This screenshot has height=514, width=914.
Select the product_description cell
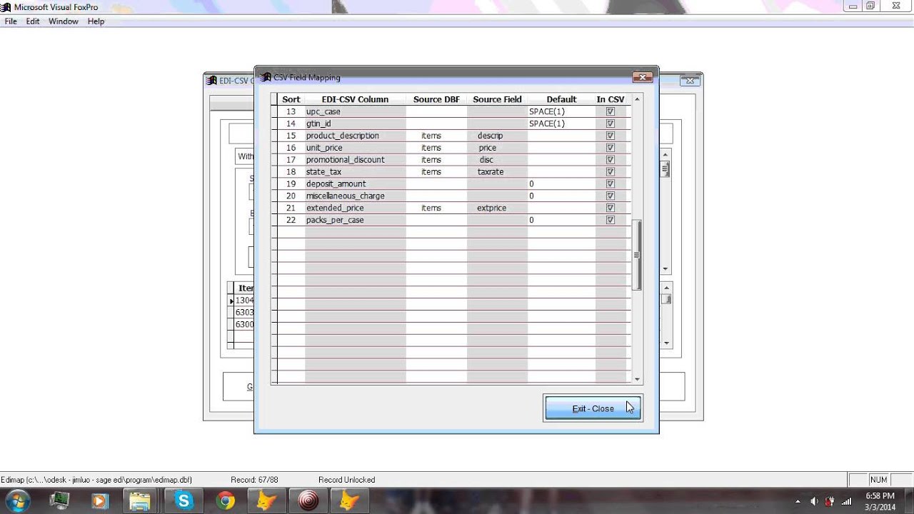coord(355,136)
